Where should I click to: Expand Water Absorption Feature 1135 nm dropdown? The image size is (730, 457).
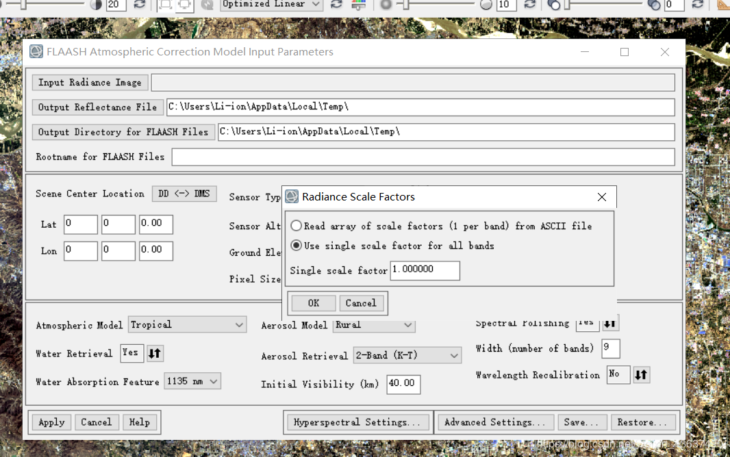(192, 382)
